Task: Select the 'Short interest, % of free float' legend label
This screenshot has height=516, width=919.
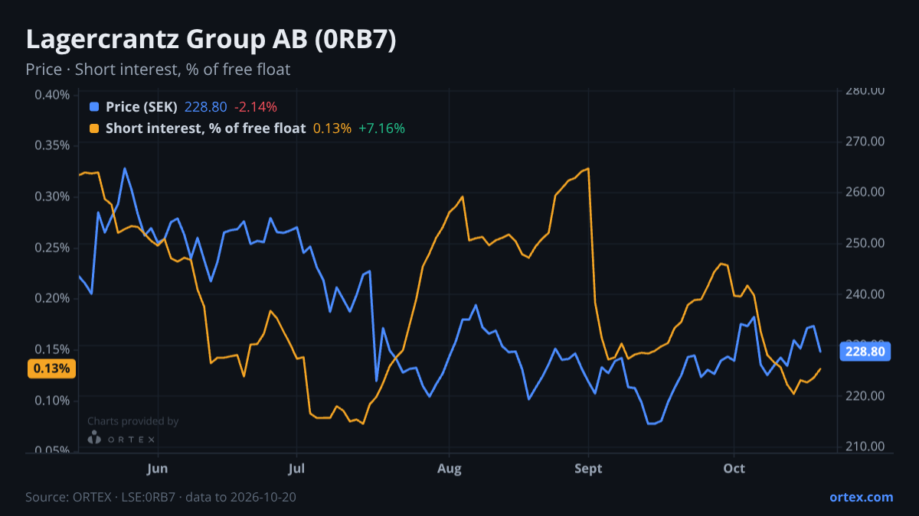Action: tap(206, 128)
